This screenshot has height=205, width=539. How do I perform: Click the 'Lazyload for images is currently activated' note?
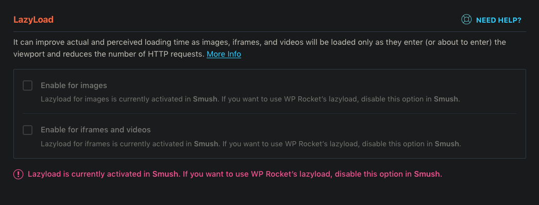pyautogui.click(x=250, y=99)
